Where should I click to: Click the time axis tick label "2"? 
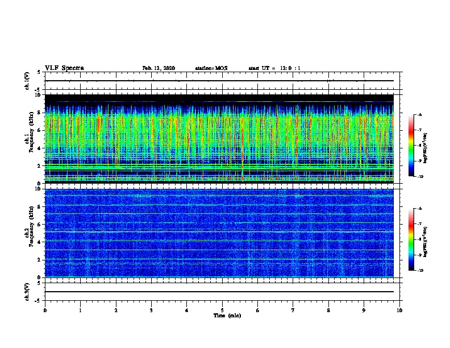[116, 310]
